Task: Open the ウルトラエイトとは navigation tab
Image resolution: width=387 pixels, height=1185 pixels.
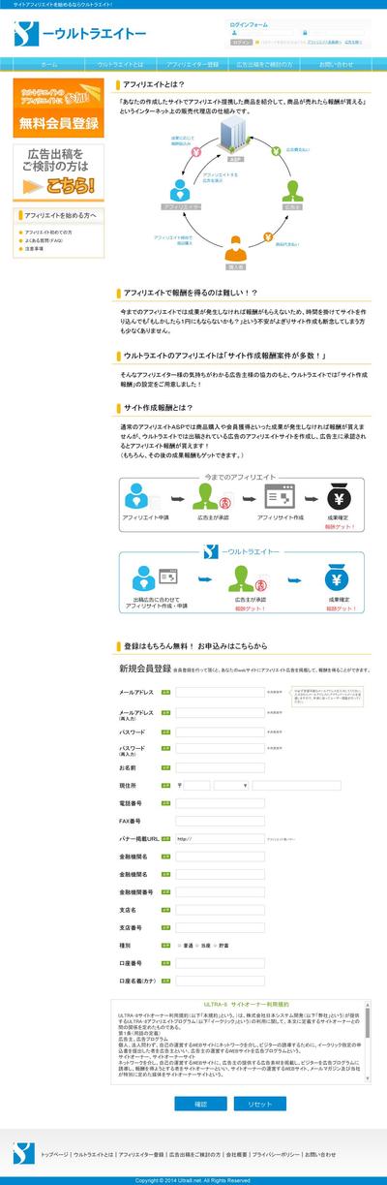Action: coord(120,63)
